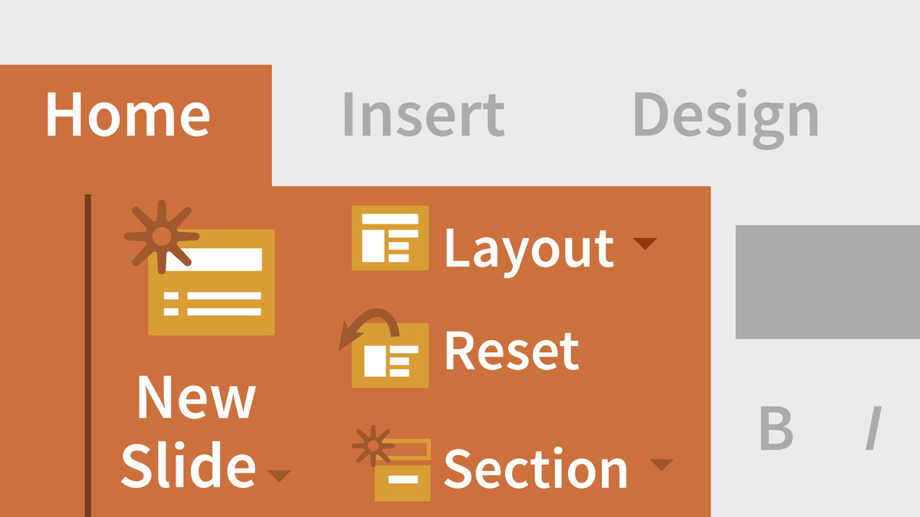920x517 pixels.
Task: Click the starburst on the Section icon
Action: click(x=373, y=446)
